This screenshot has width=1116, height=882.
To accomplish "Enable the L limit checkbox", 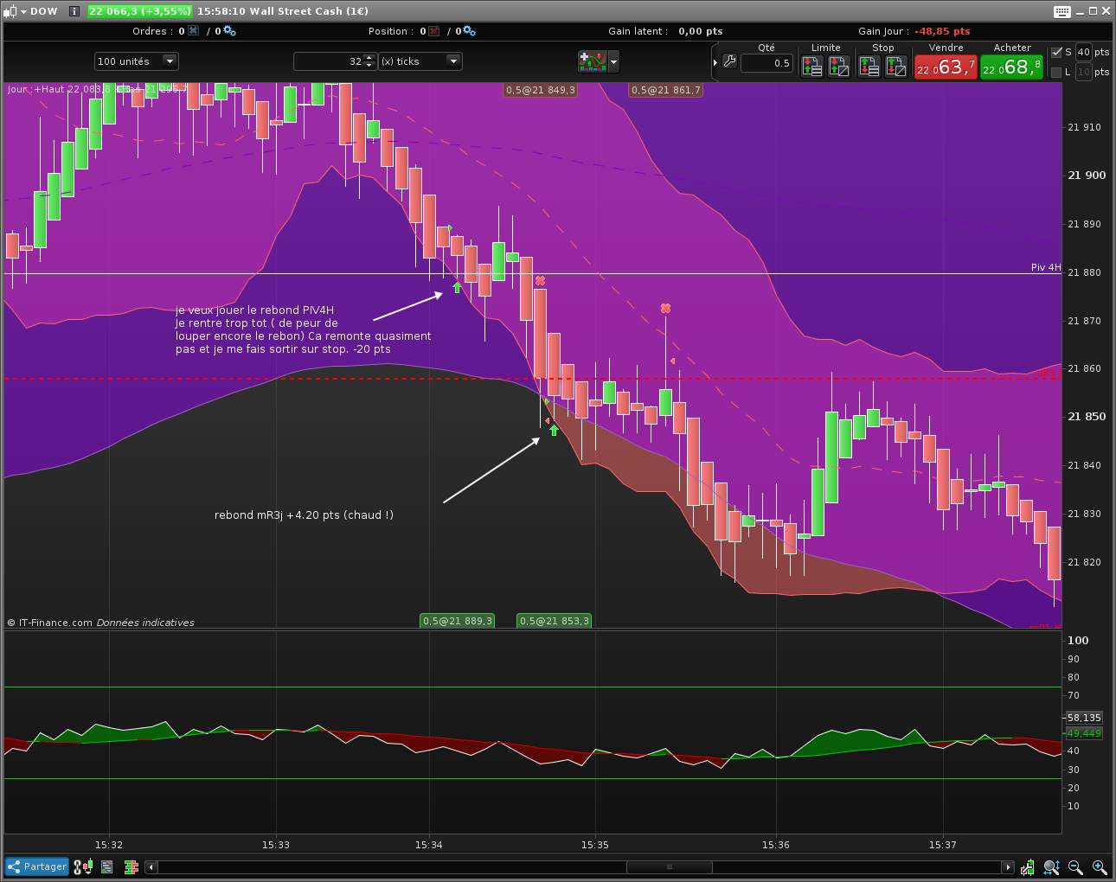I will click(x=1056, y=72).
